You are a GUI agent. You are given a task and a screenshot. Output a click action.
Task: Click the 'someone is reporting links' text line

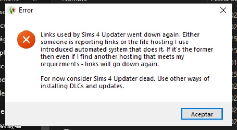pyautogui.click(x=114, y=42)
